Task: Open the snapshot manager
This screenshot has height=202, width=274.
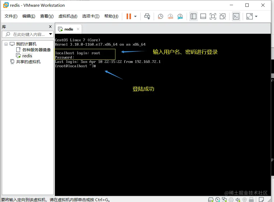Action: [x=180, y=16]
